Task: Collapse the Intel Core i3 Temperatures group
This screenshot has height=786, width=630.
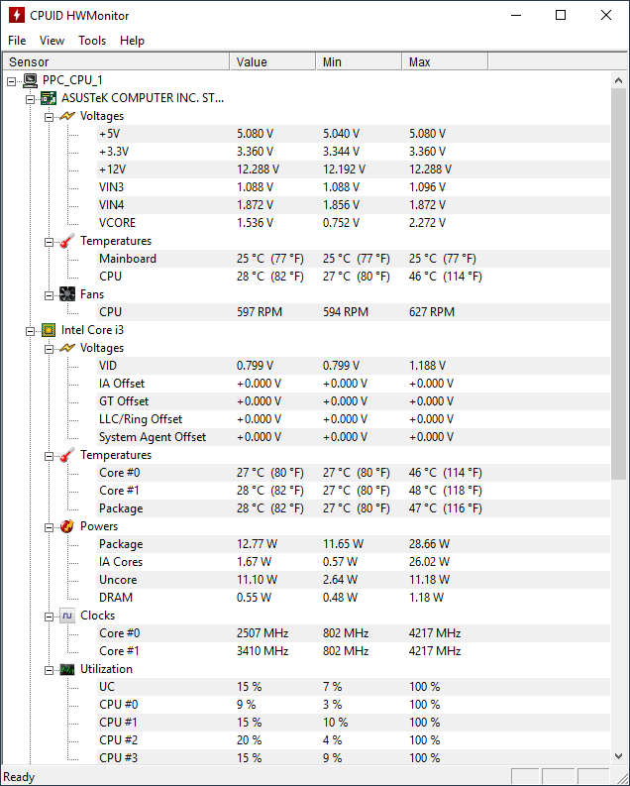Action: pyautogui.click(x=50, y=456)
